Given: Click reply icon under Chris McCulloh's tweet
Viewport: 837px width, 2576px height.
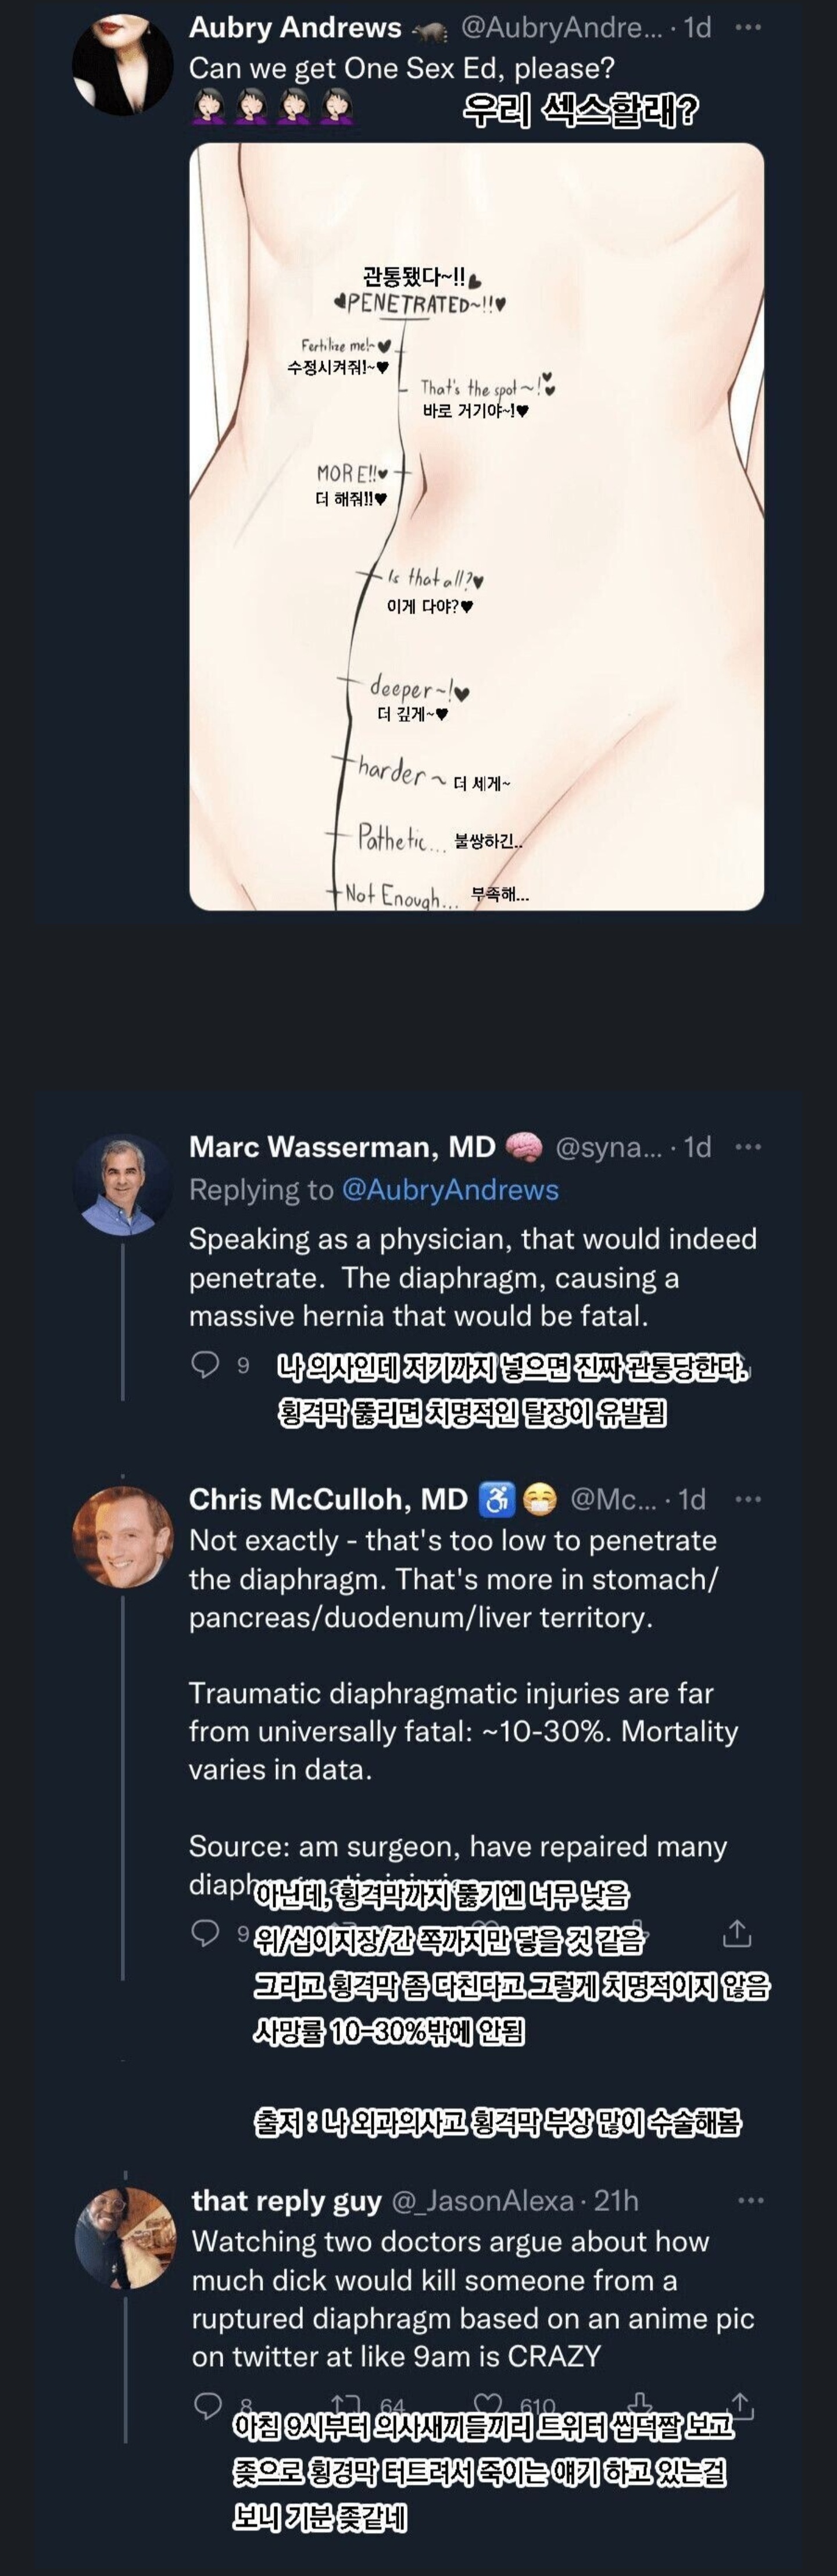Looking at the screenshot, I should (x=205, y=1933).
